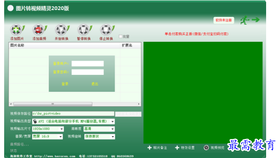This screenshot has width=279, height=158.
Task: Click the green video preview area
Action: pos(203,93)
